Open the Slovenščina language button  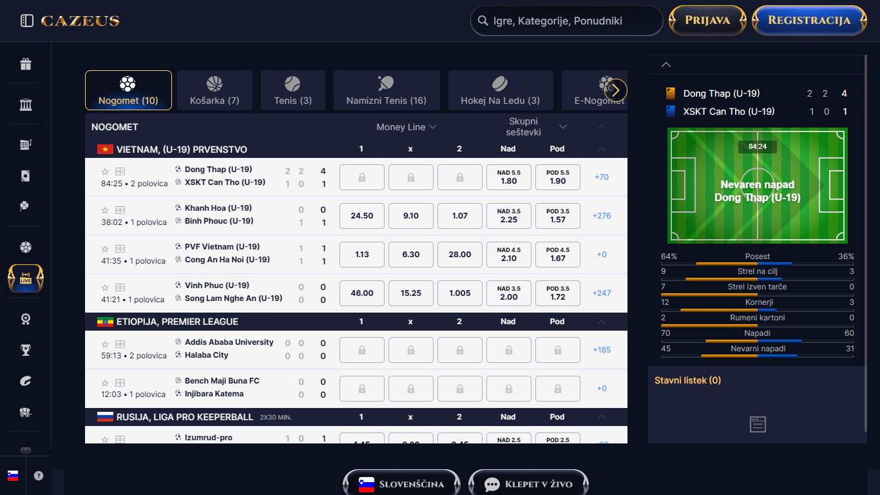tap(402, 484)
